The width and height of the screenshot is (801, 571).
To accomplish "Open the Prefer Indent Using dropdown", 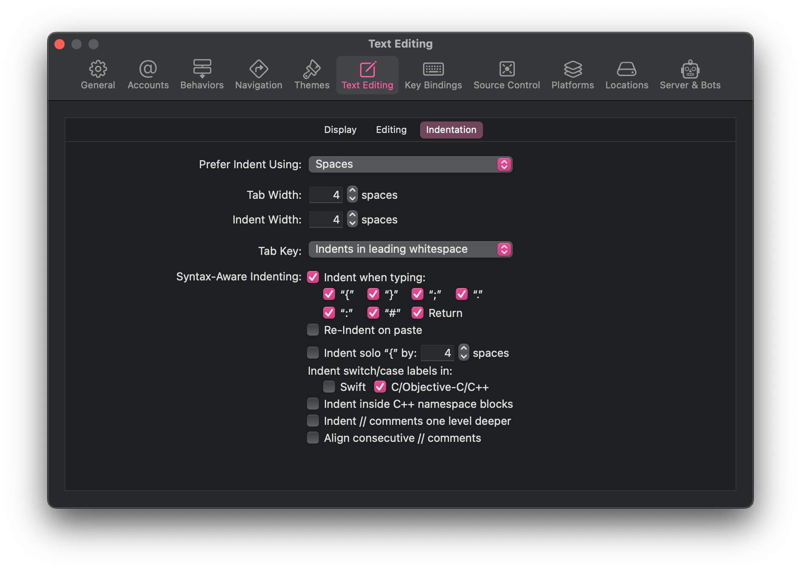I will pos(410,164).
